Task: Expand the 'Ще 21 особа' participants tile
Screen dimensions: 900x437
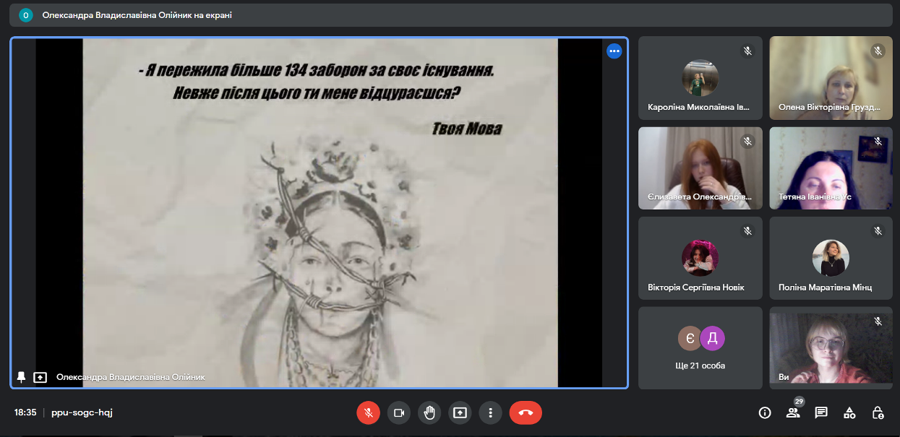Action: 700,347
